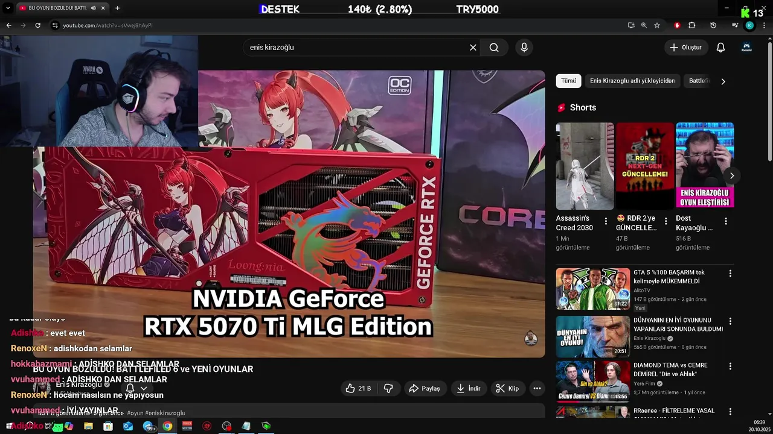This screenshot has width=773, height=434.
Task: Open GTA 5 %100 BAŞARIM video thumbnail
Action: click(592, 289)
